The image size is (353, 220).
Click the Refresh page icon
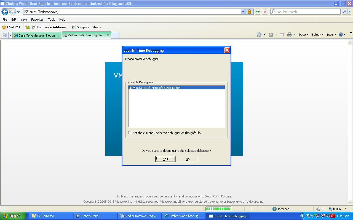pyautogui.click(x=258, y=12)
